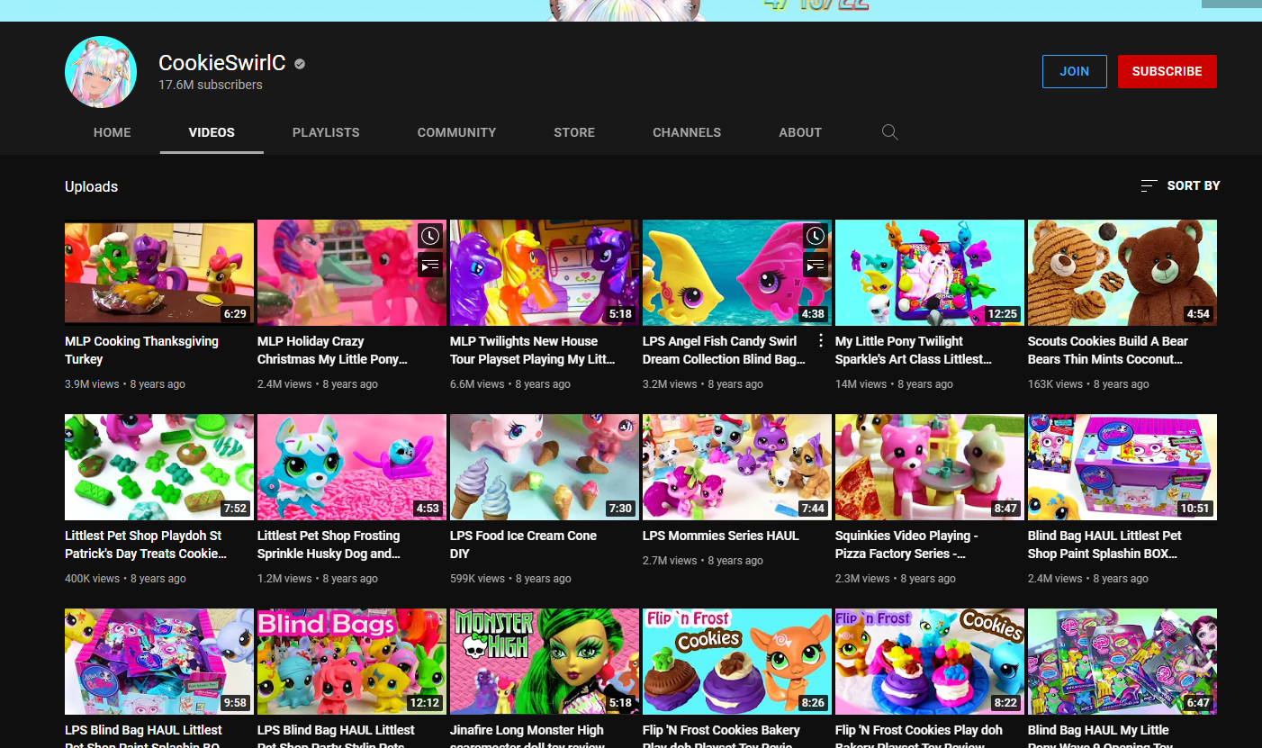
Task: Open the Community tab
Action: [456, 132]
